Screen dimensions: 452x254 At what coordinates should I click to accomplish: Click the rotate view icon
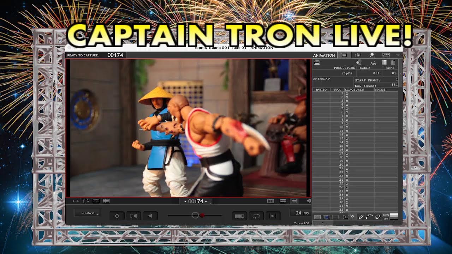86,201
